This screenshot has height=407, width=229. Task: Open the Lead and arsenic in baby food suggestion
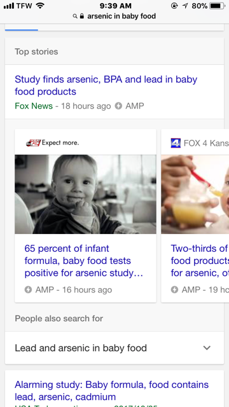[x=114, y=348]
